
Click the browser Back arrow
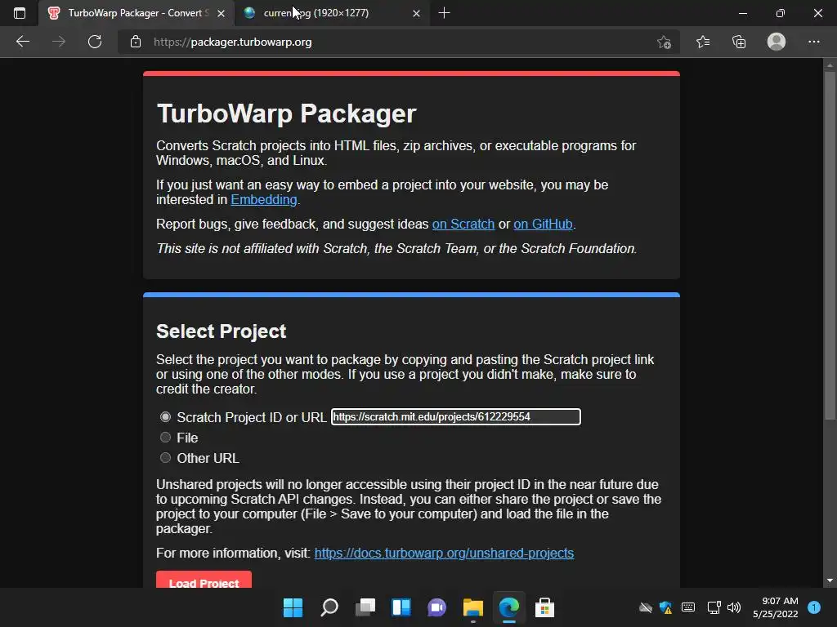pos(22,42)
